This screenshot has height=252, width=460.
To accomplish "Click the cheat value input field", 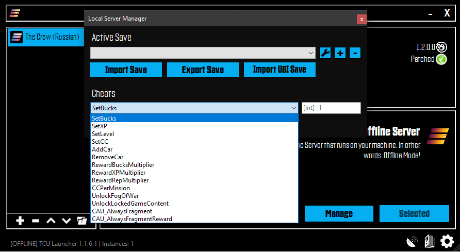I will point(331,108).
